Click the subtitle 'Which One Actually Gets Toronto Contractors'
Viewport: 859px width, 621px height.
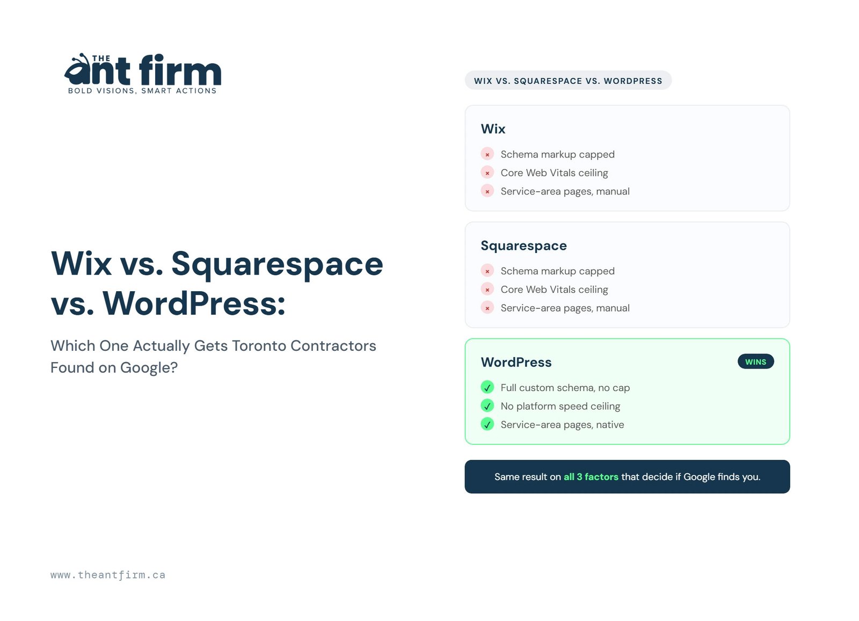click(213, 345)
